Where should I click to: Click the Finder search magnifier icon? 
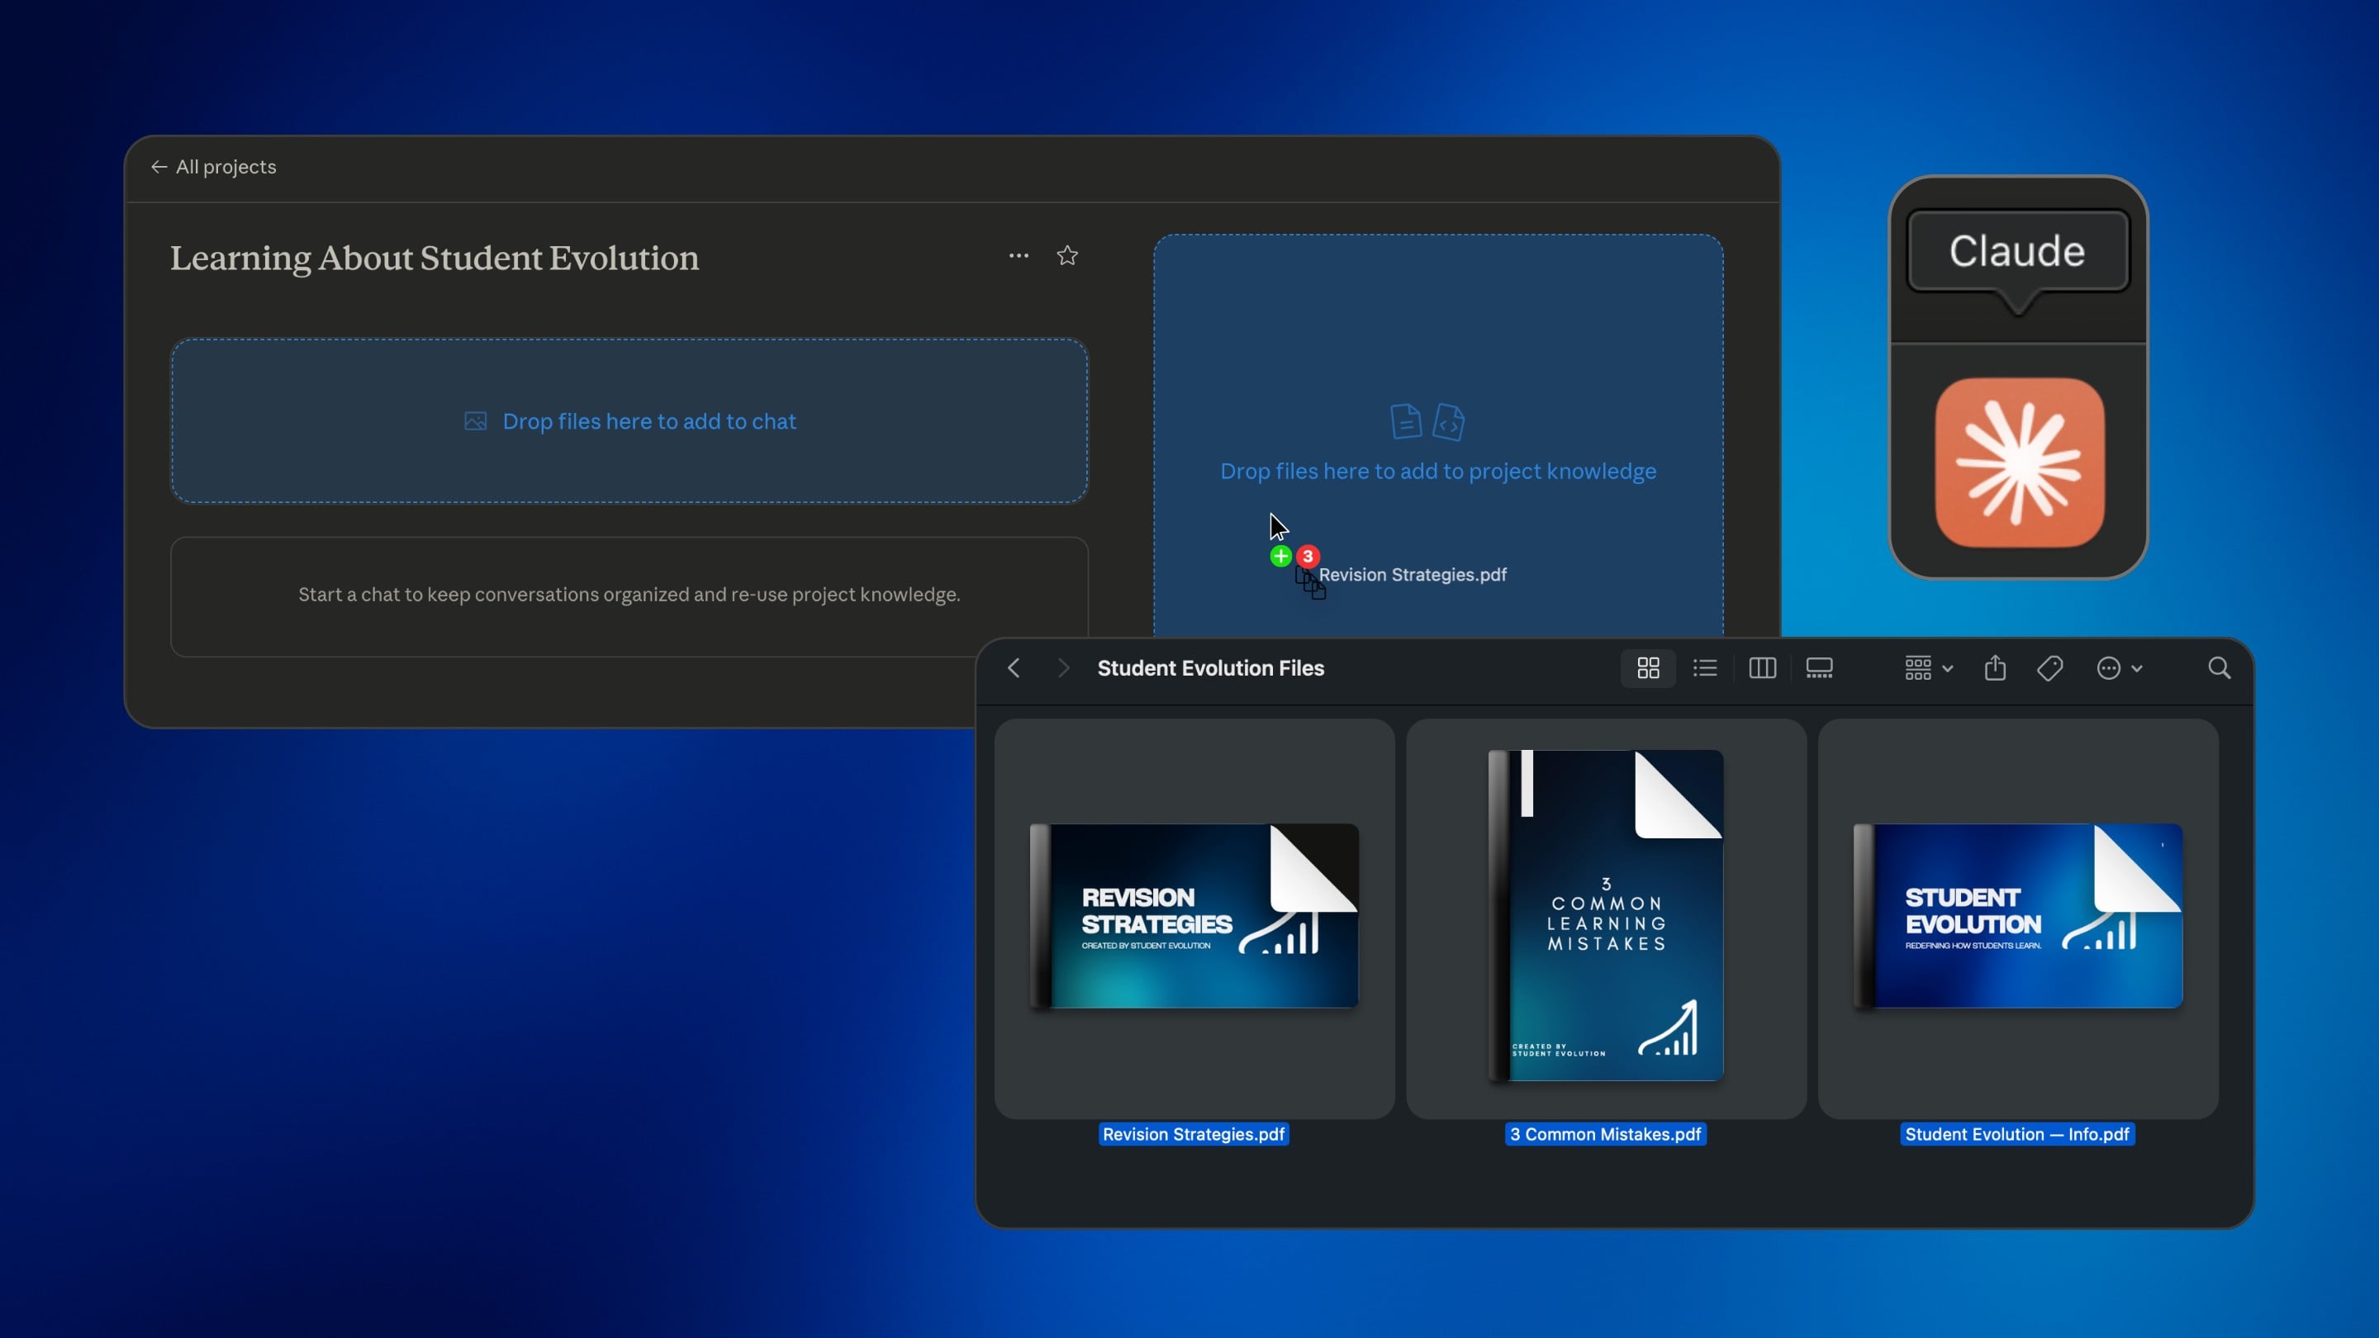click(x=2218, y=667)
